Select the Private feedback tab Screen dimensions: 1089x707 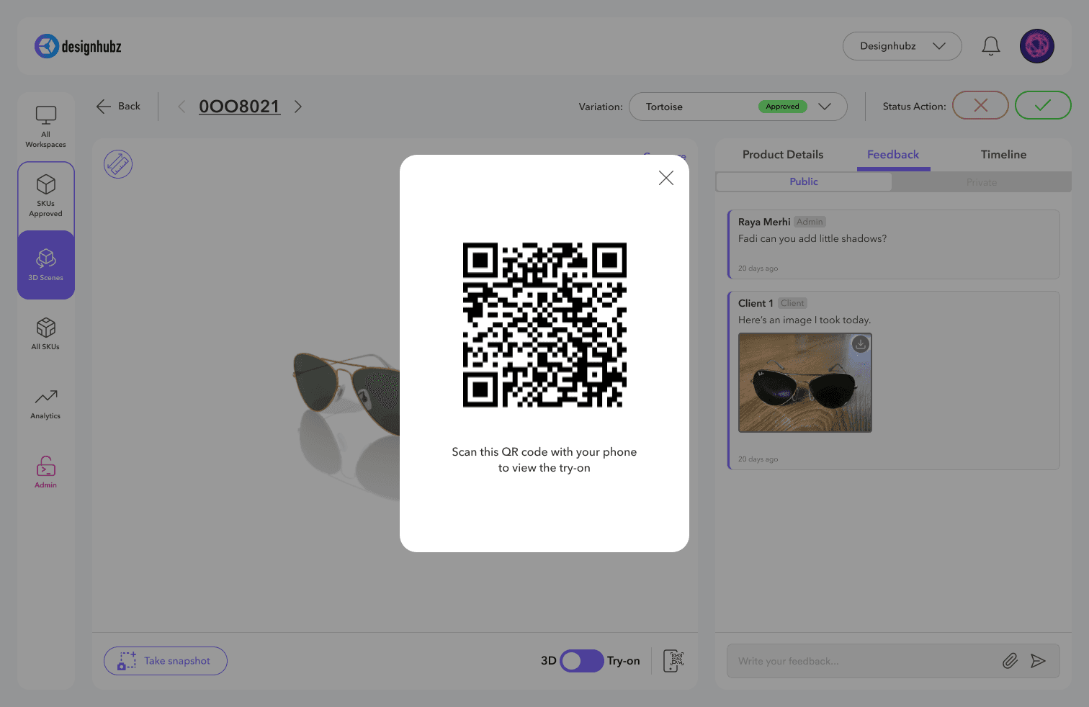pos(982,182)
